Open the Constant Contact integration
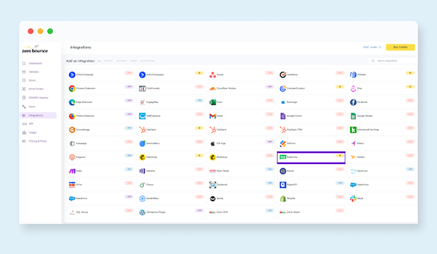The width and height of the screenshot is (437, 254). click(311, 88)
